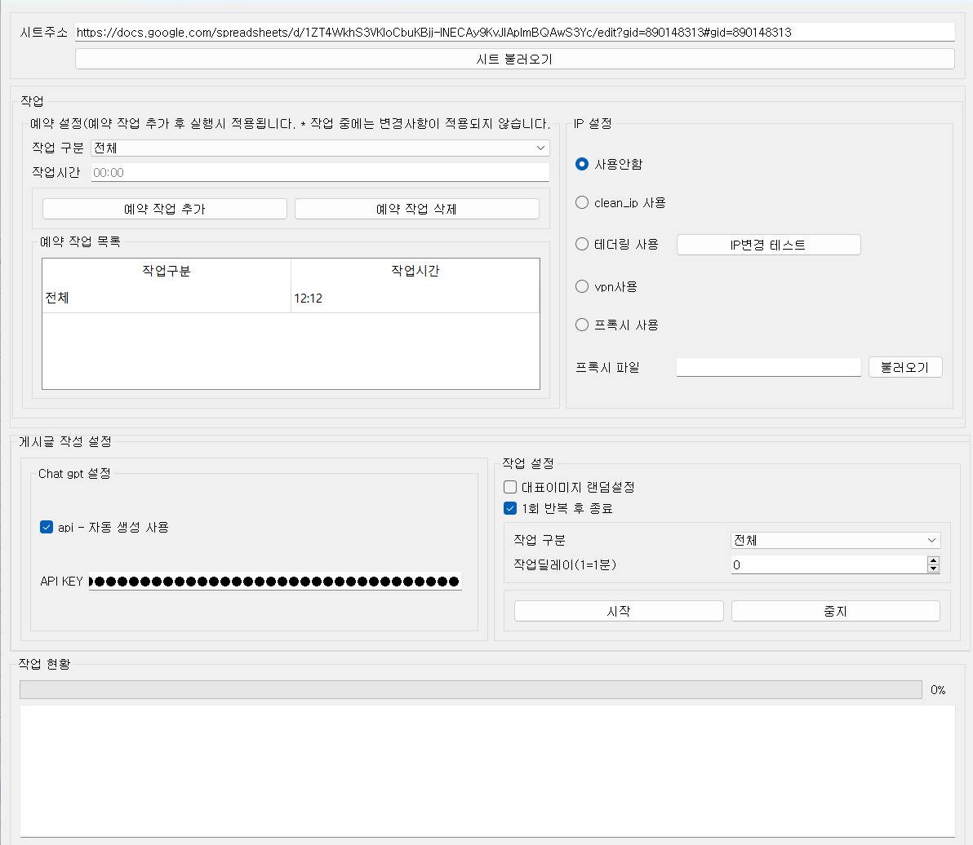
Task: Uncheck the 1회 반복 후 종료 checkbox
Action: click(510, 508)
